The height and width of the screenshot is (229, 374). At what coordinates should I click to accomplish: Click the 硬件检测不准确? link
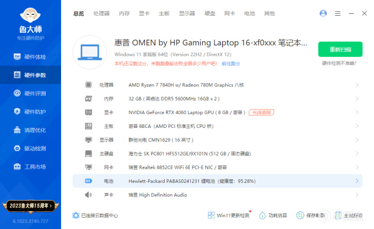click(339, 63)
